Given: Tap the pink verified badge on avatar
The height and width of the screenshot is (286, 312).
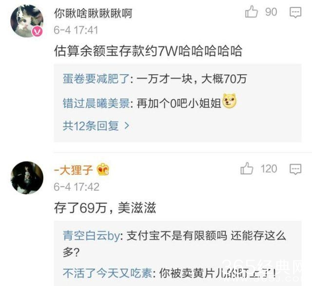Looking at the screenshot, I should (38, 31).
